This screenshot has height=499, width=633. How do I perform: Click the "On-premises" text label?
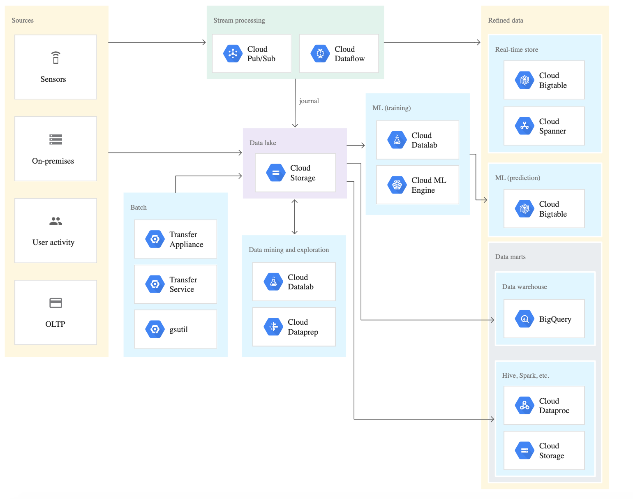tap(53, 161)
